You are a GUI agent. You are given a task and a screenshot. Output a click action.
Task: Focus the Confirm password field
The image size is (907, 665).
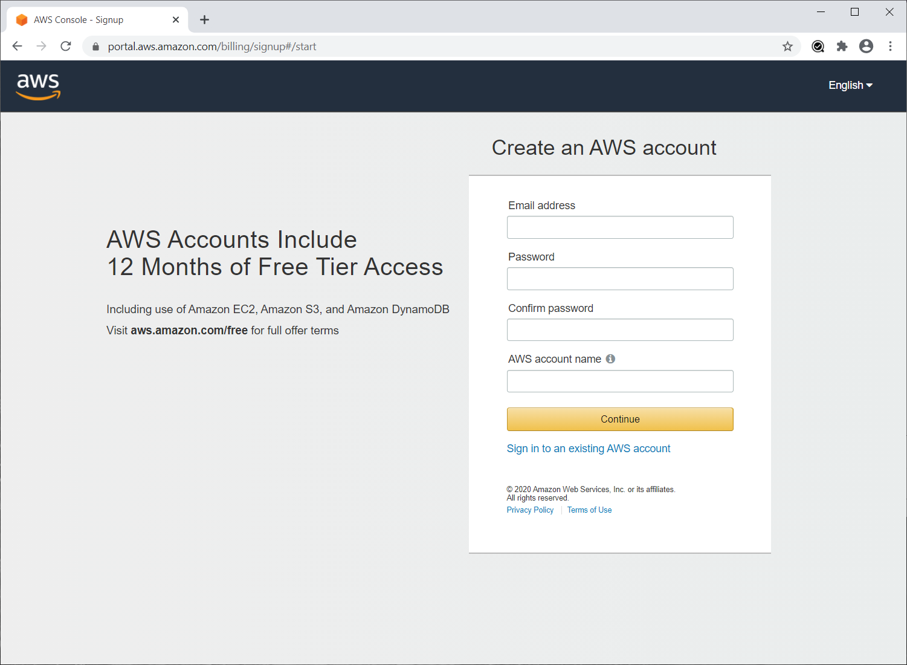coord(620,330)
